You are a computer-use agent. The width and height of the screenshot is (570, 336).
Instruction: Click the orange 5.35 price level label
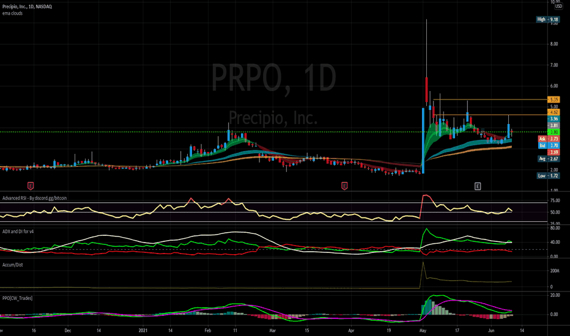pyautogui.click(x=553, y=100)
